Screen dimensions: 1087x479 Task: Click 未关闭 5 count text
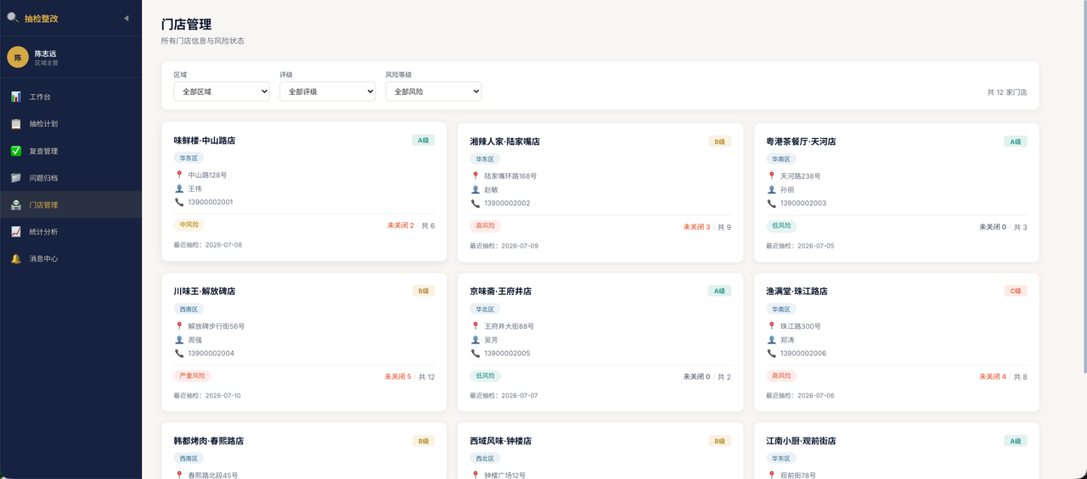pos(397,376)
